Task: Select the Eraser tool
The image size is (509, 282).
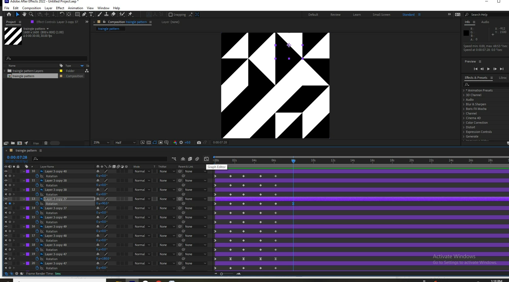Action: 113,14
